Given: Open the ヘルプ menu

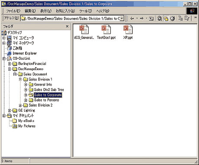Looking at the screenshot, I should coord(103,11).
